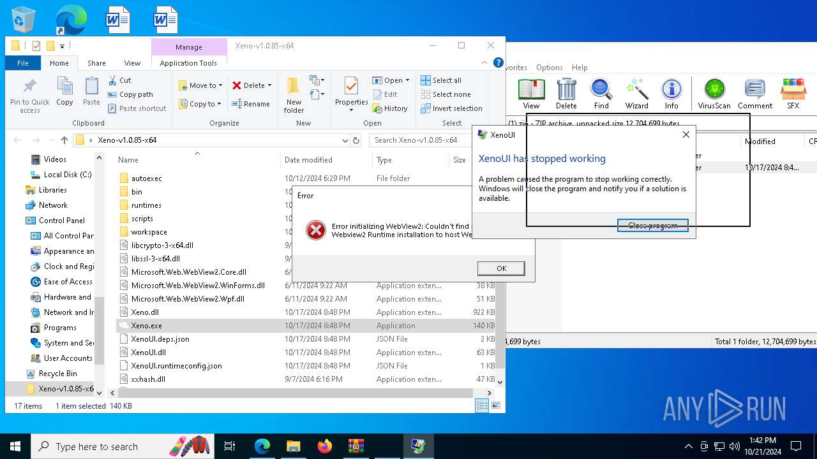
Task: Open Control Panel in navigation pane
Action: point(61,221)
